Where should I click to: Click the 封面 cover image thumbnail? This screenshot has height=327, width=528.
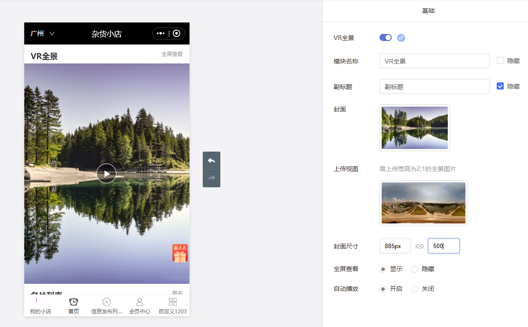415,128
